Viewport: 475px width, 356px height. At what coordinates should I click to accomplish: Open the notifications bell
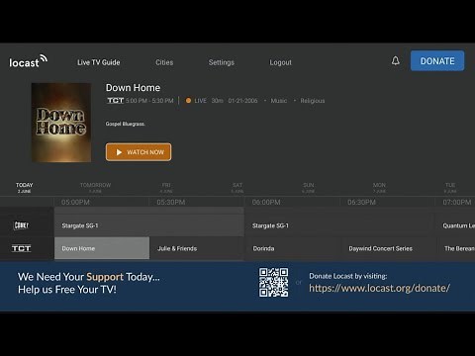(396, 60)
